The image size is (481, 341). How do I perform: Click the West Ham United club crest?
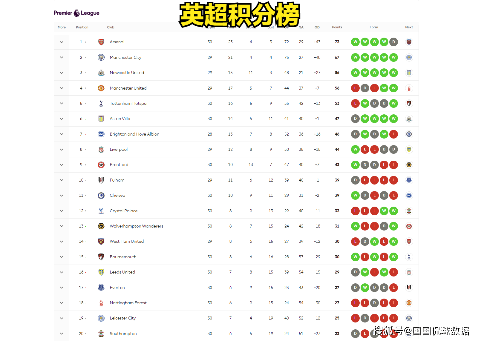click(x=101, y=241)
